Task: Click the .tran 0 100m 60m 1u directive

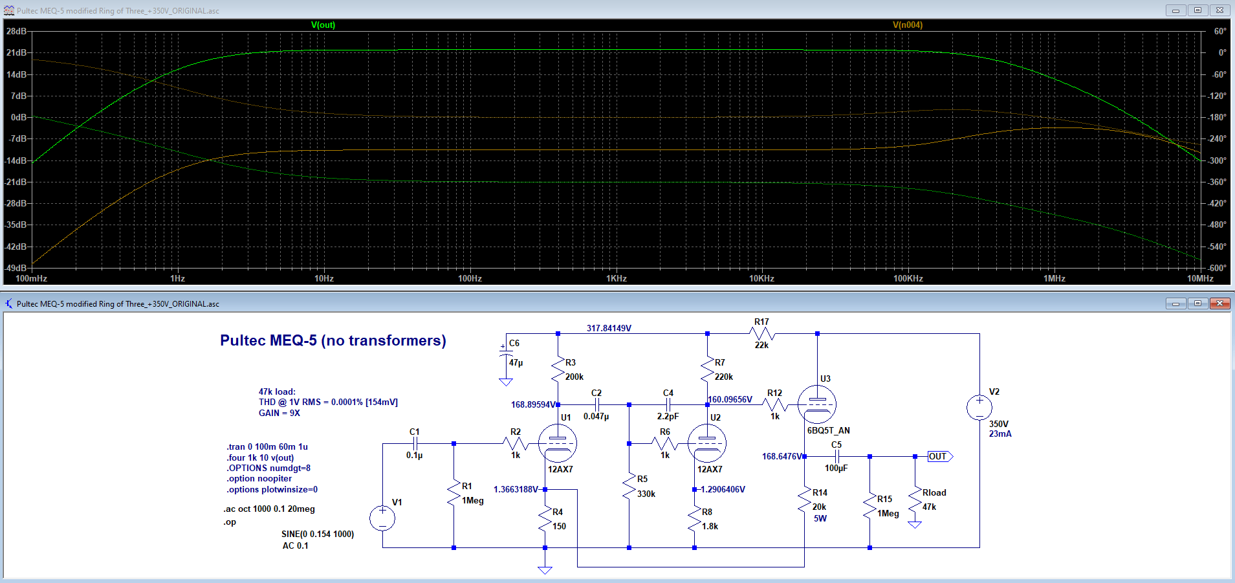Action: (267, 446)
